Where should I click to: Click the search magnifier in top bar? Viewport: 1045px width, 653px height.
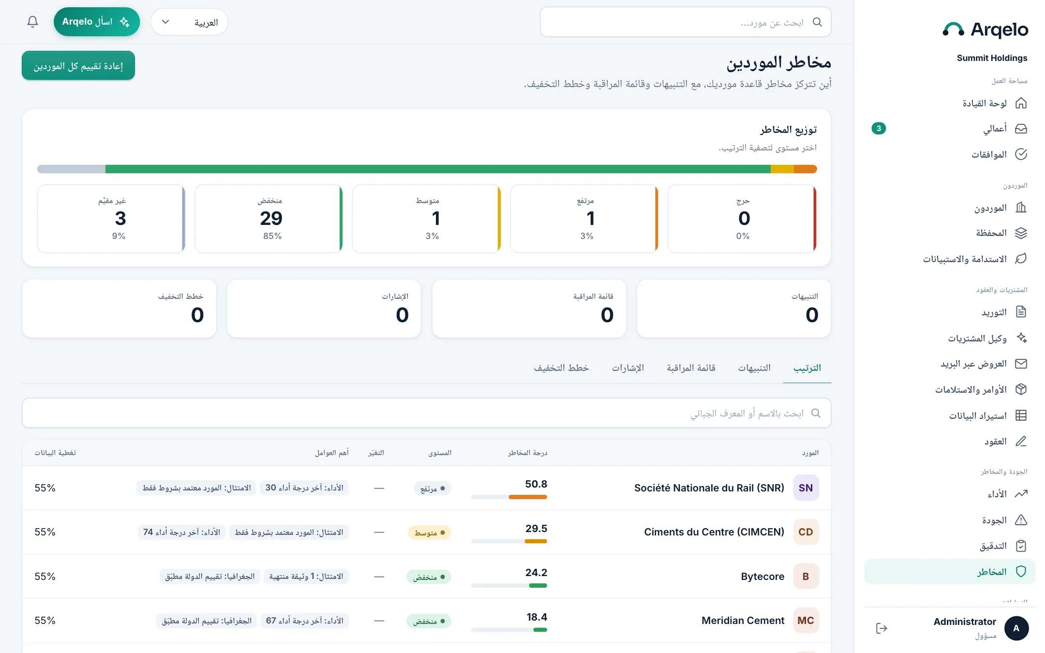[x=817, y=22]
